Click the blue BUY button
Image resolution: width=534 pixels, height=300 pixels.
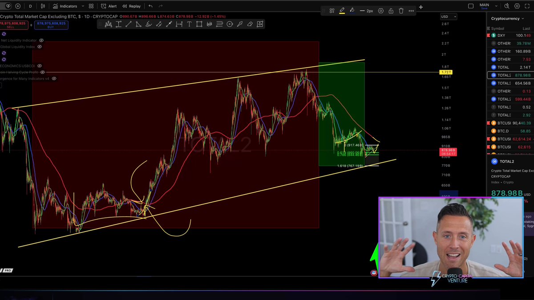click(51, 25)
